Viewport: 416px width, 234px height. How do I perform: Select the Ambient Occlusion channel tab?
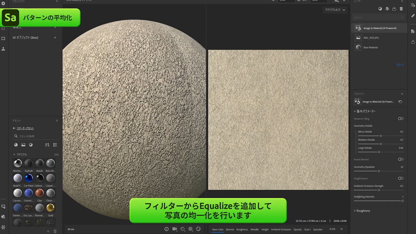tap(281, 229)
